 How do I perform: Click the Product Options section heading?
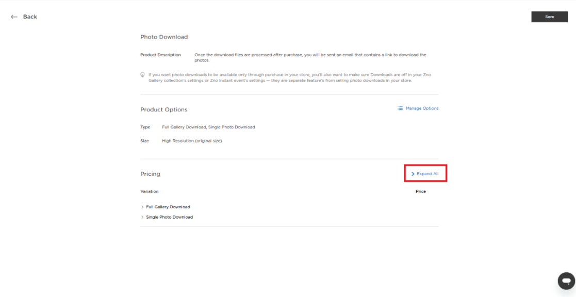tap(164, 110)
